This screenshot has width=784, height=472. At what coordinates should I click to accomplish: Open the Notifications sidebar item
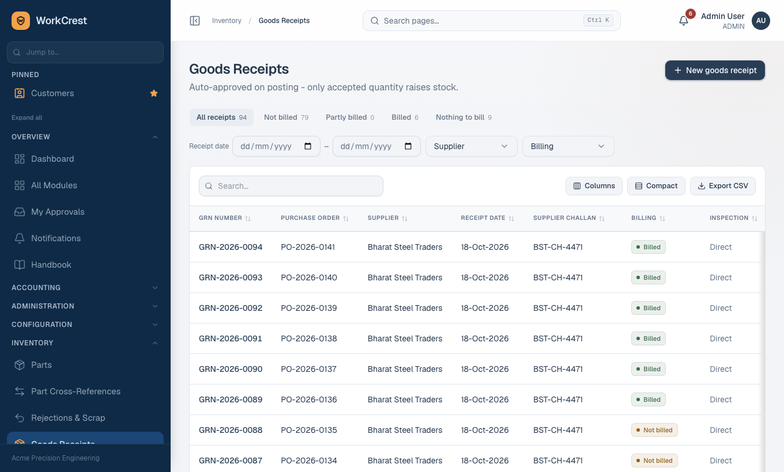85,238
